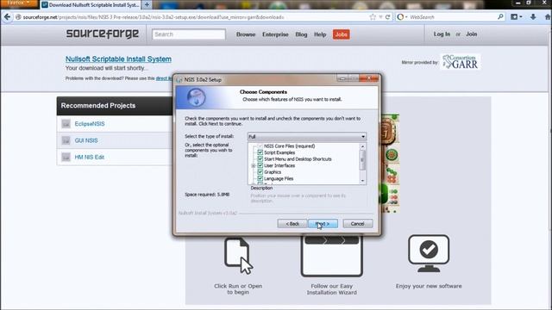Click the NSIS installer logo icon
This screenshot has width=552, height=310.
196,97
